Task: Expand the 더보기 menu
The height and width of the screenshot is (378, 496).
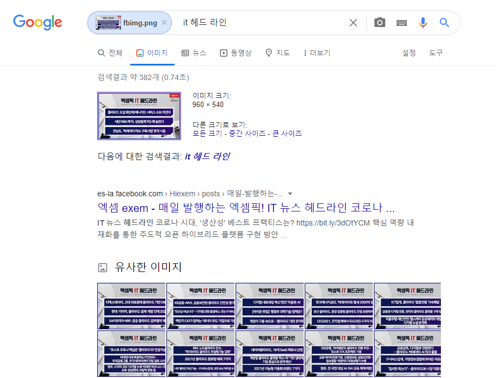Action: (x=317, y=53)
